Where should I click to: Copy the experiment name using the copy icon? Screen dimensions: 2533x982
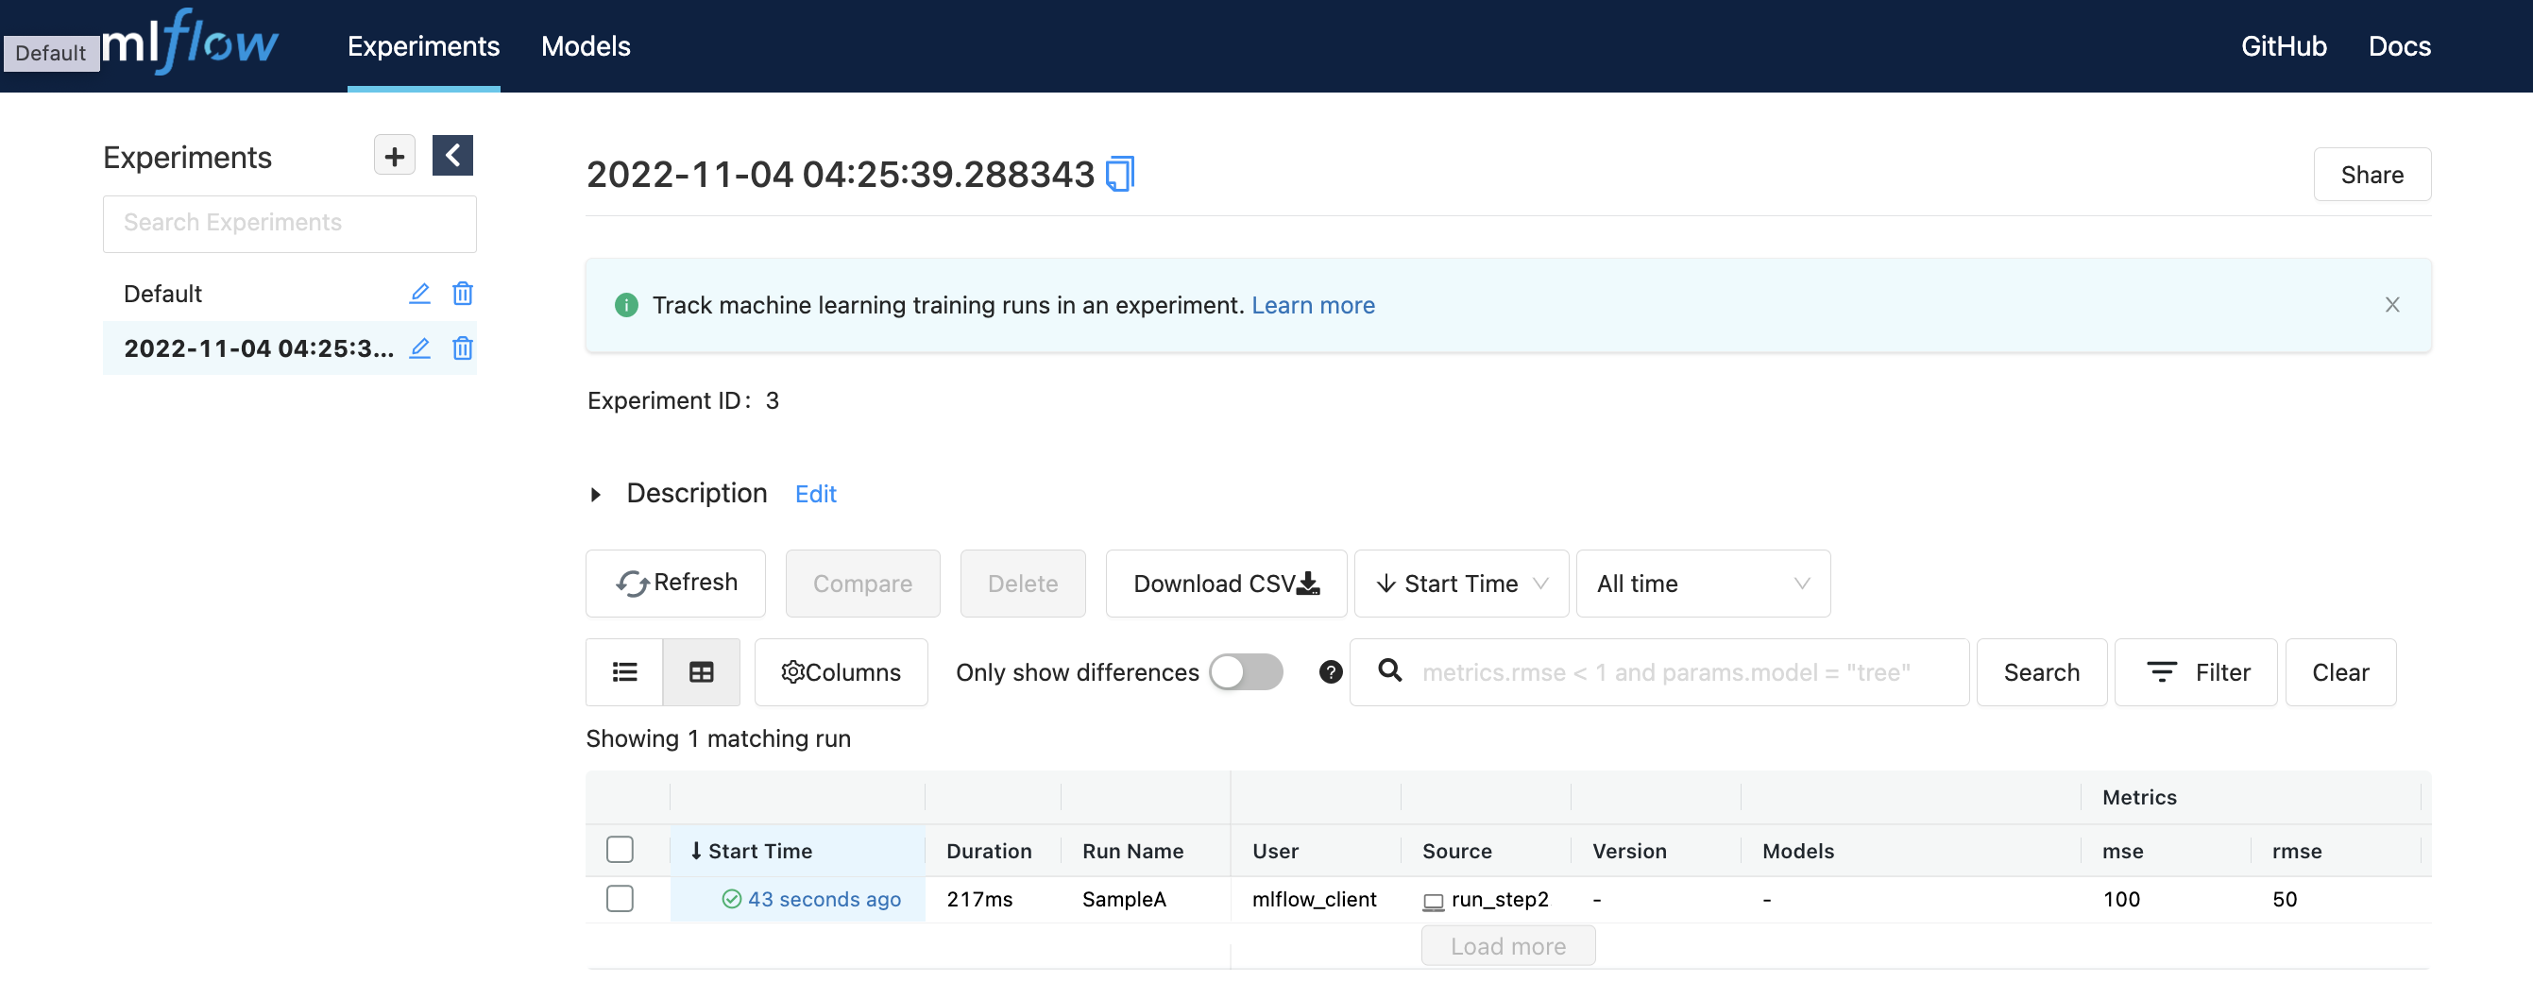point(1121,174)
